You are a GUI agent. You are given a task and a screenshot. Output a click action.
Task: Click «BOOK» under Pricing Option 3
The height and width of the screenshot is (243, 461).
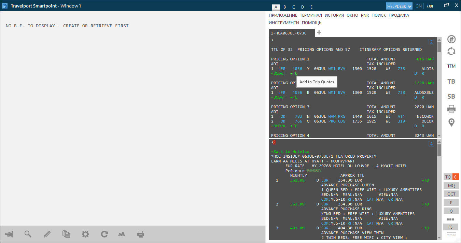pyautogui.click(x=278, y=126)
